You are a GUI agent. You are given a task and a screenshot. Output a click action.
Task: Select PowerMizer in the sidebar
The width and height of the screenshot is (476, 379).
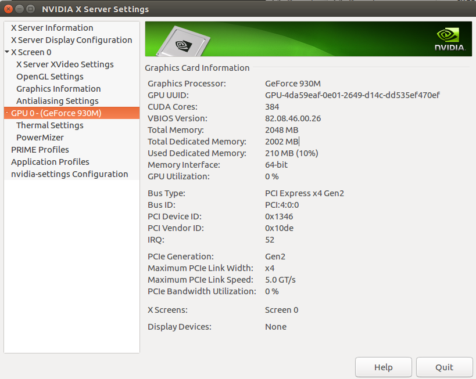(40, 137)
